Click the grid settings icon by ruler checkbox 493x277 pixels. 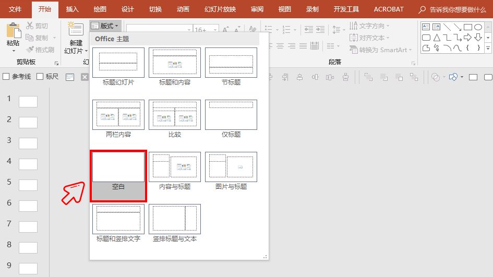click(x=70, y=77)
